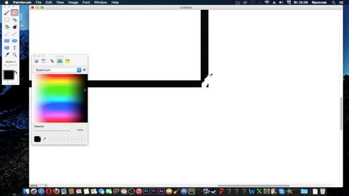Select the Curve tool

pyautogui.click(x=15, y=34)
